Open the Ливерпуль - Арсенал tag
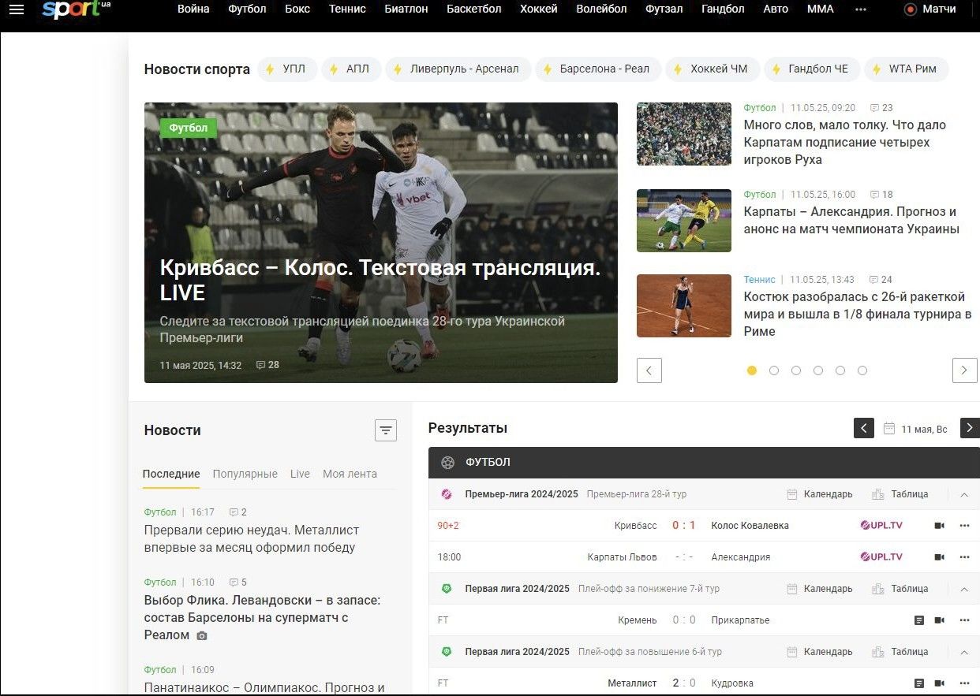980x696 pixels. tap(457, 69)
